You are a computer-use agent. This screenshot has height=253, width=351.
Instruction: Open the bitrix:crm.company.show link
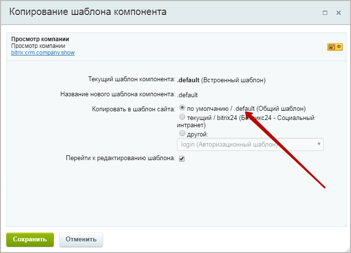click(43, 53)
